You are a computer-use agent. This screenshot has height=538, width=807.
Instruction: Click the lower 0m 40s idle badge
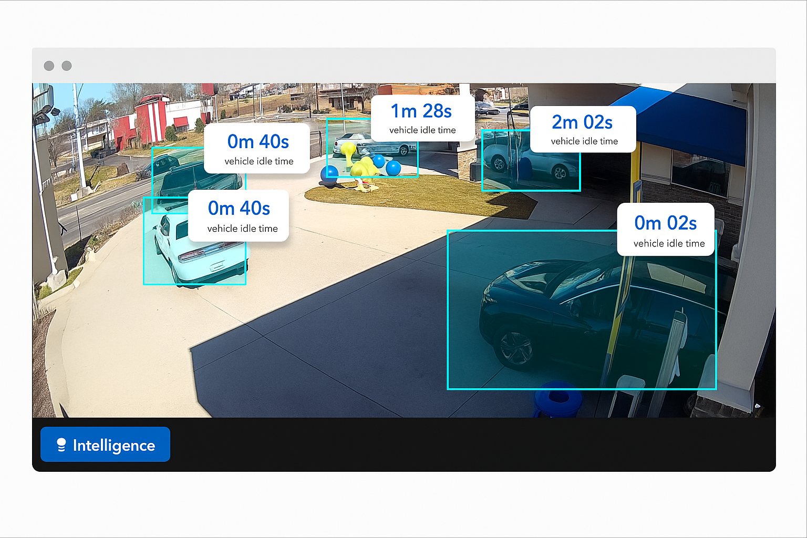point(239,215)
